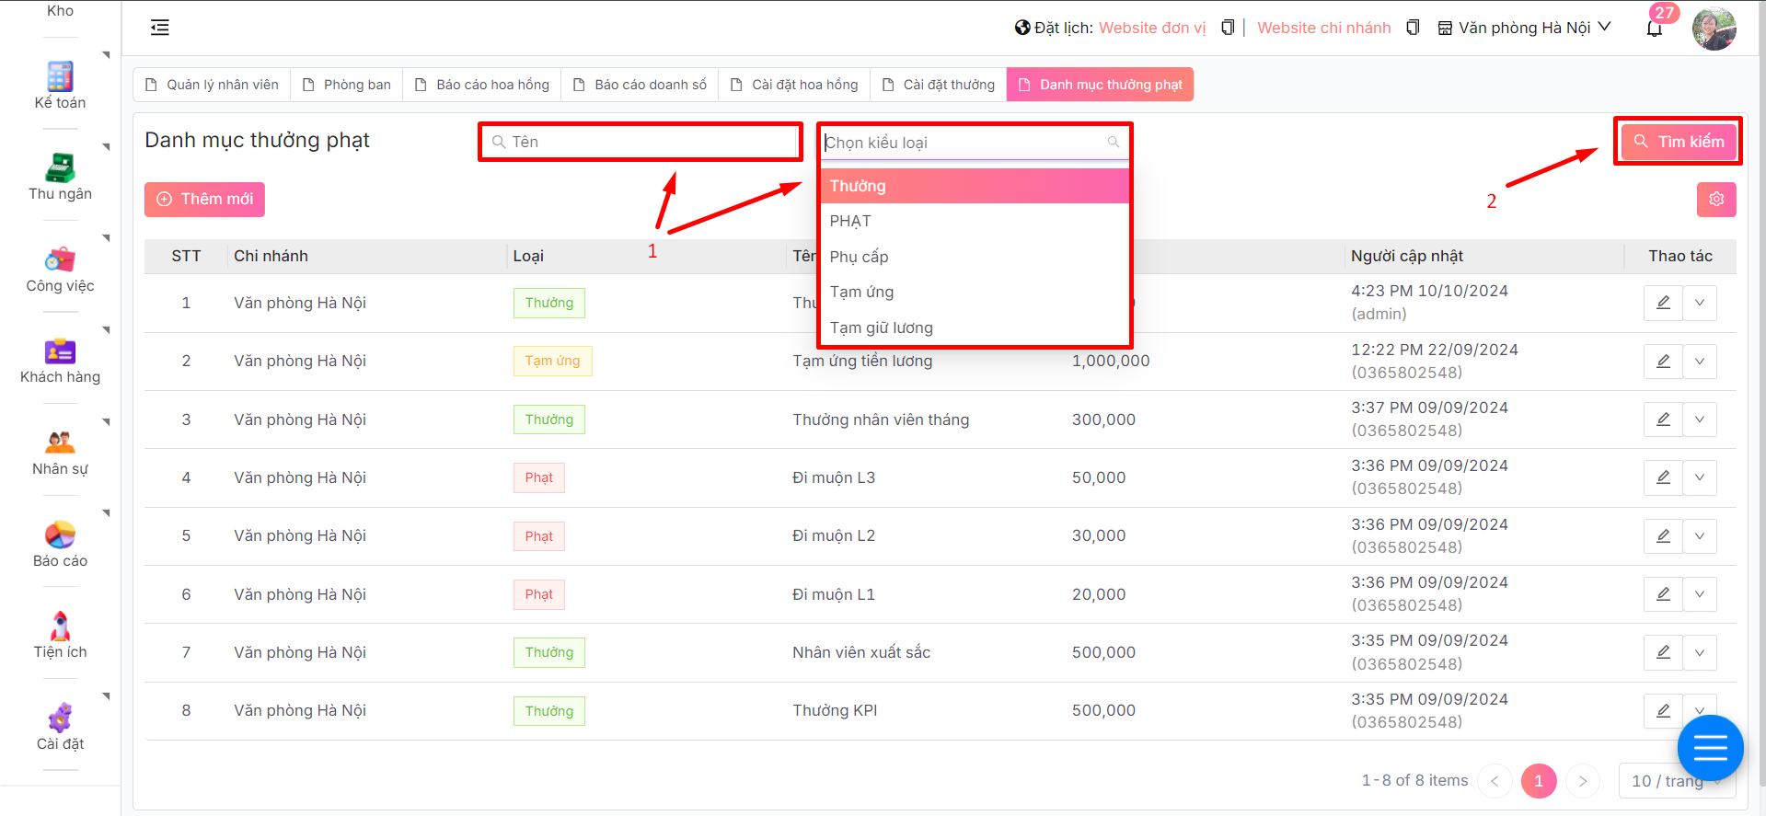
Task: Open the blue floating menu button
Action: tap(1710, 748)
